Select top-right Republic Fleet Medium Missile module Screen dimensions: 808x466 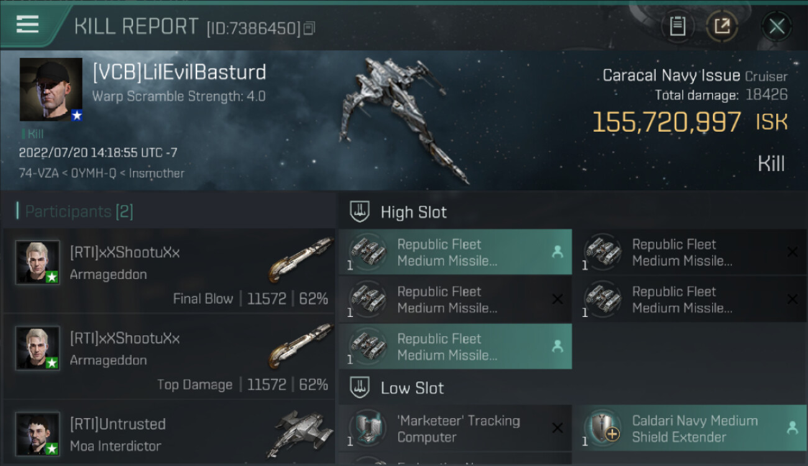pyautogui.click(x=689, y=252)
